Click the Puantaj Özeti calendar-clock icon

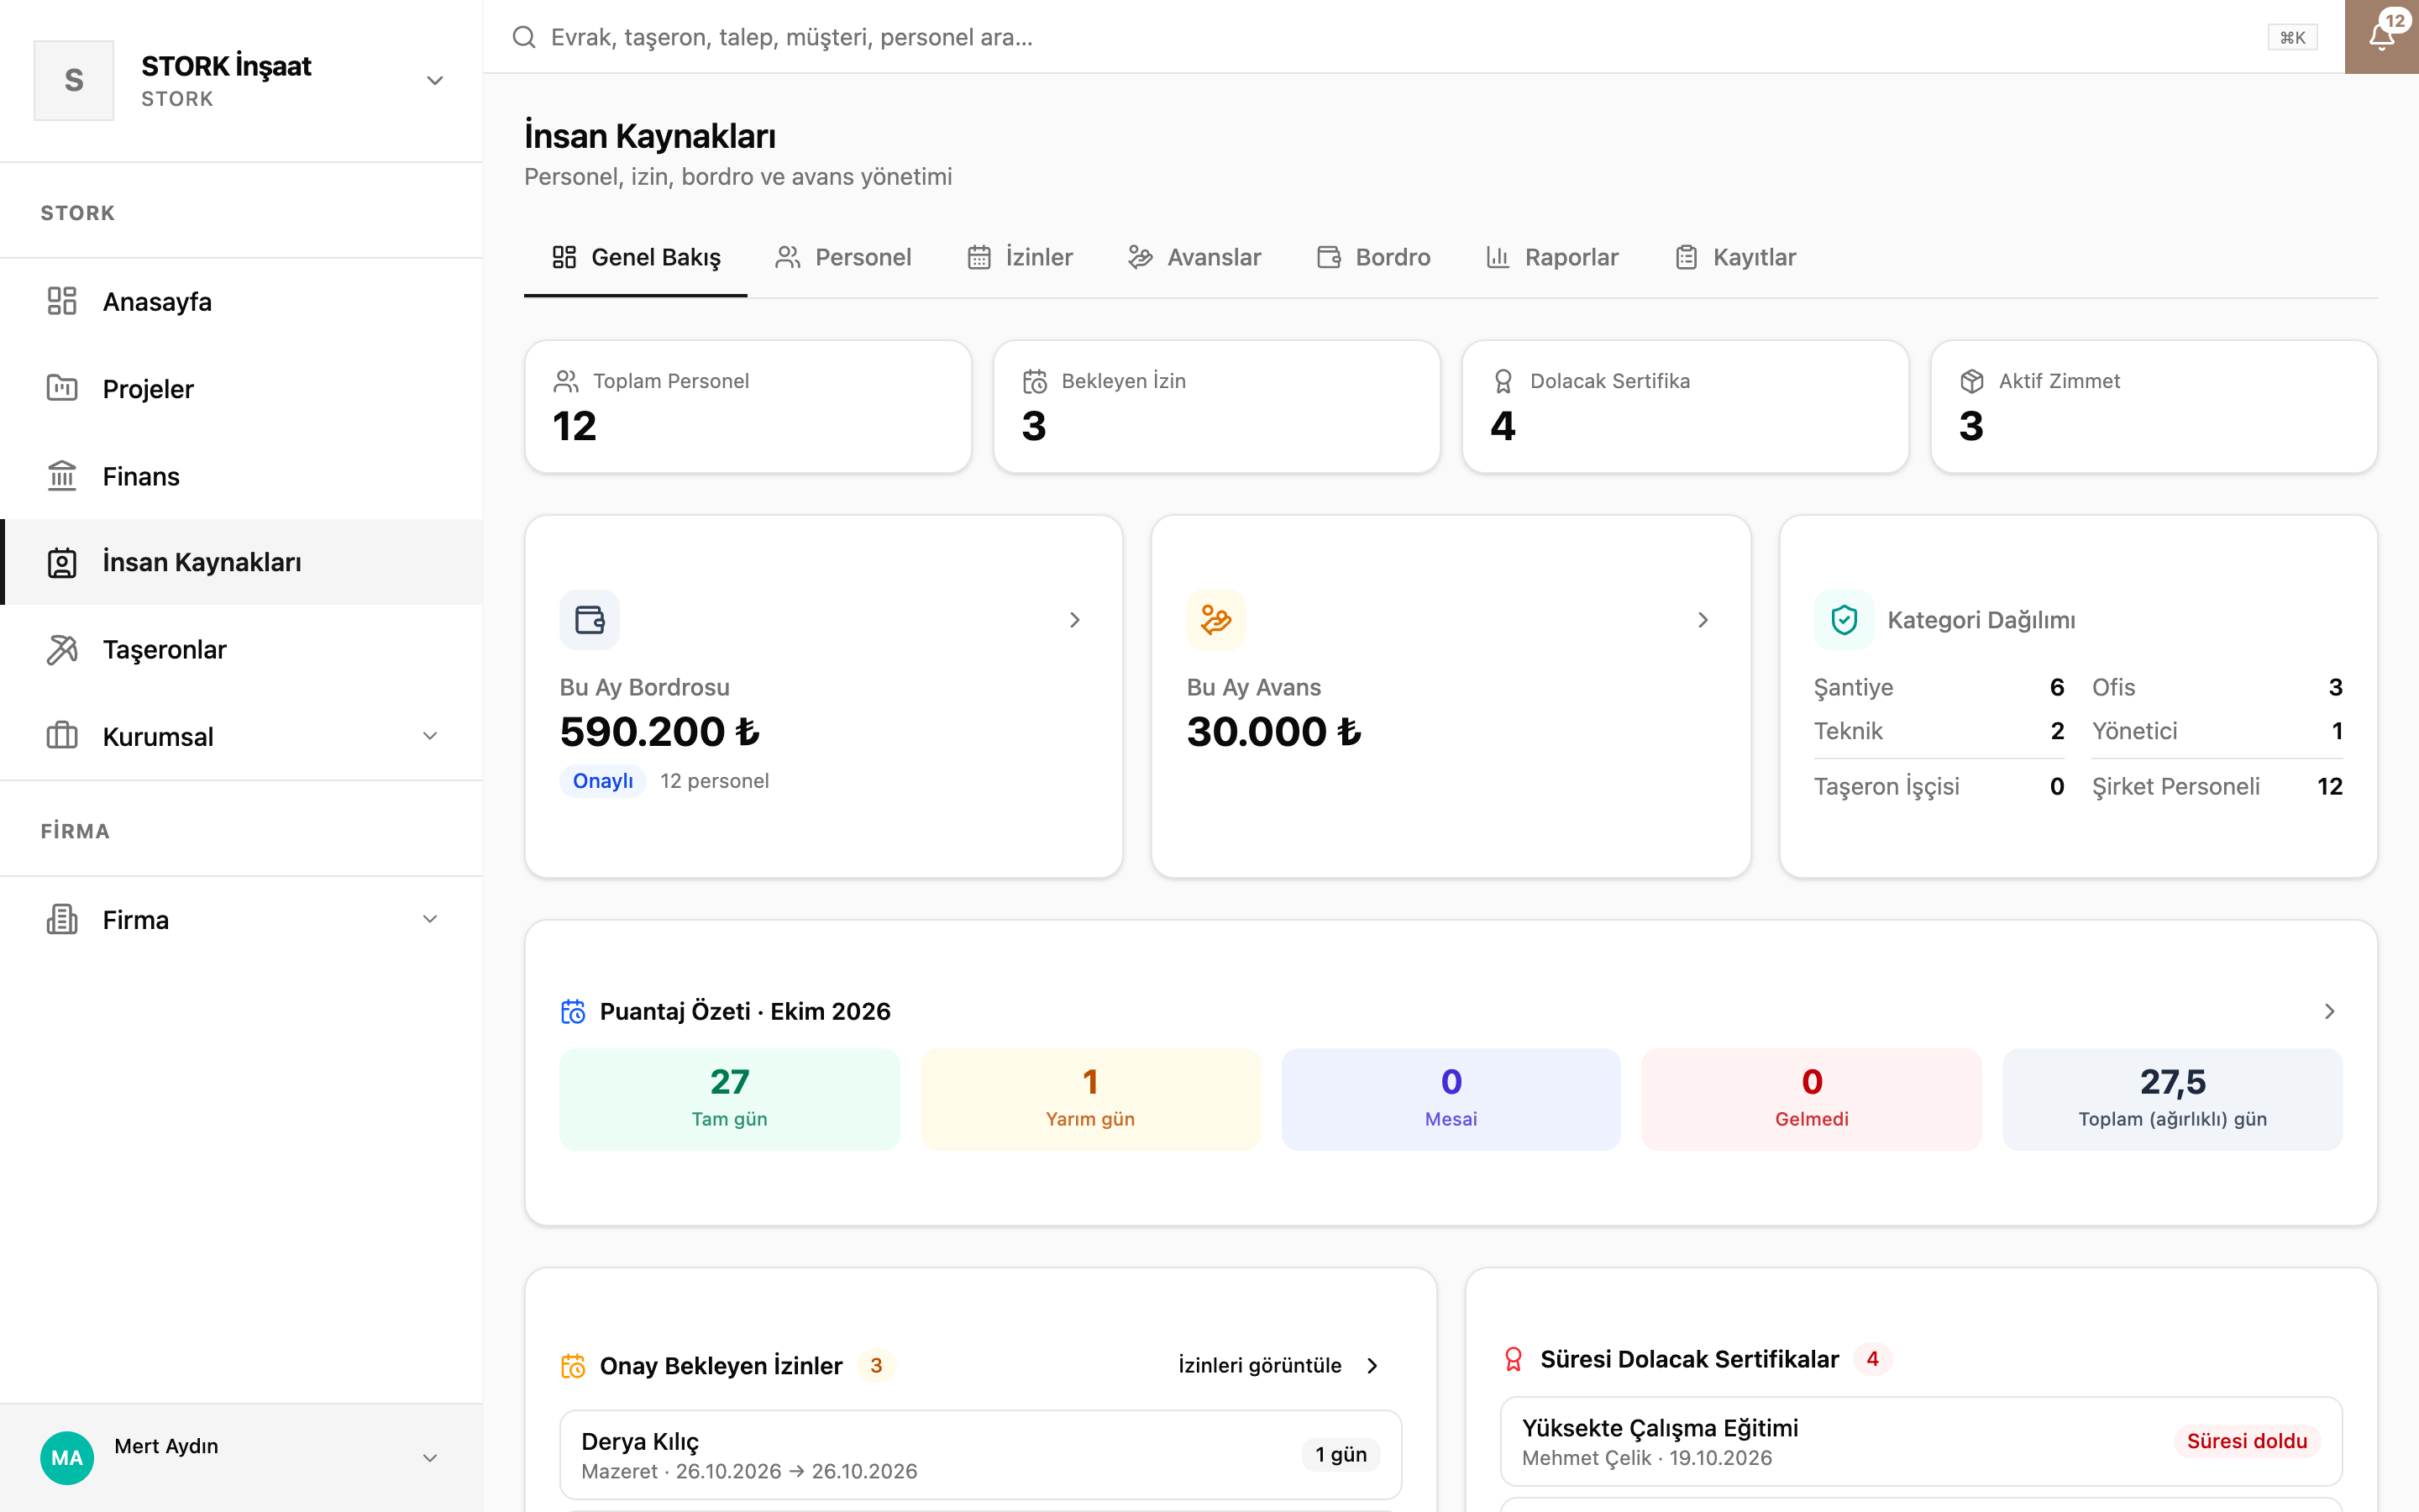click(x=573, y=1012)
